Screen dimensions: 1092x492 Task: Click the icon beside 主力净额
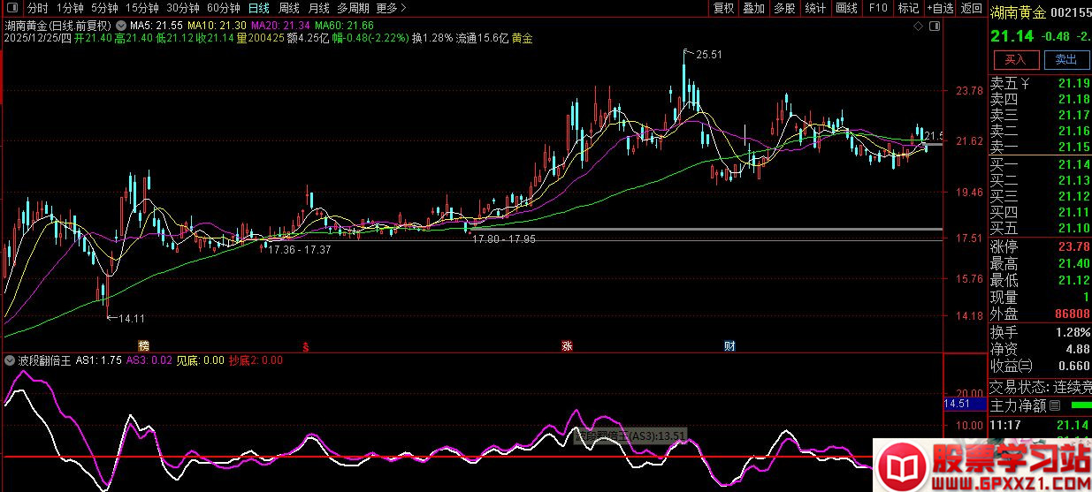click(x=1055, y=405)
